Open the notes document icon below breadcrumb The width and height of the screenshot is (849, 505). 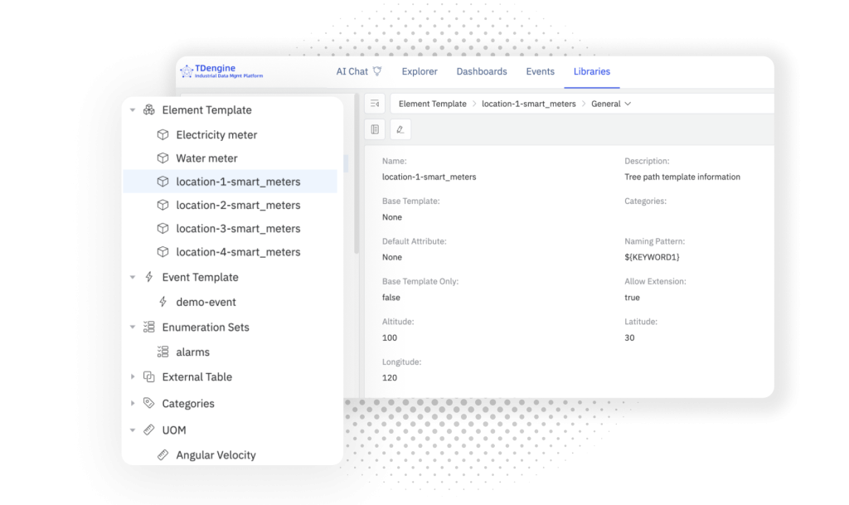click(375, 129)
